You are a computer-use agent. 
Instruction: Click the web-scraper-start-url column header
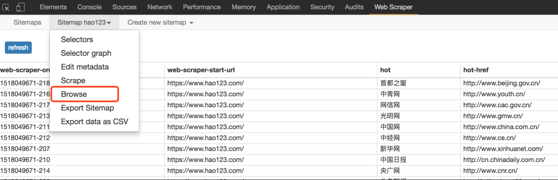click(x=201, y=70)
